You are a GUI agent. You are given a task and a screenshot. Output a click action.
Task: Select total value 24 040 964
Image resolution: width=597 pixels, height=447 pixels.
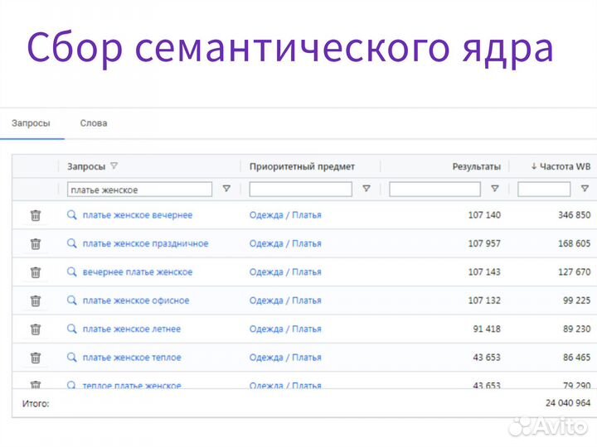[568, 403]
